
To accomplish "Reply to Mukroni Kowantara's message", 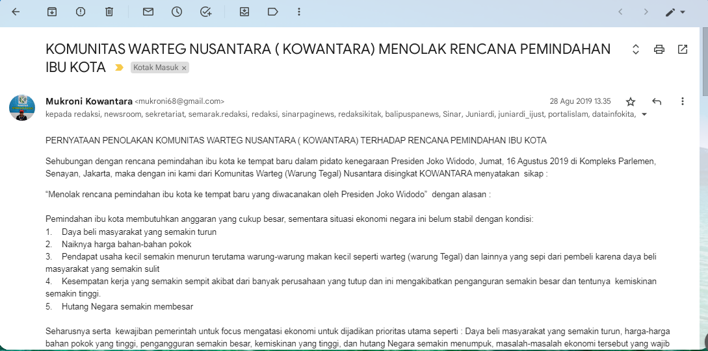I will tap(657, 101).
